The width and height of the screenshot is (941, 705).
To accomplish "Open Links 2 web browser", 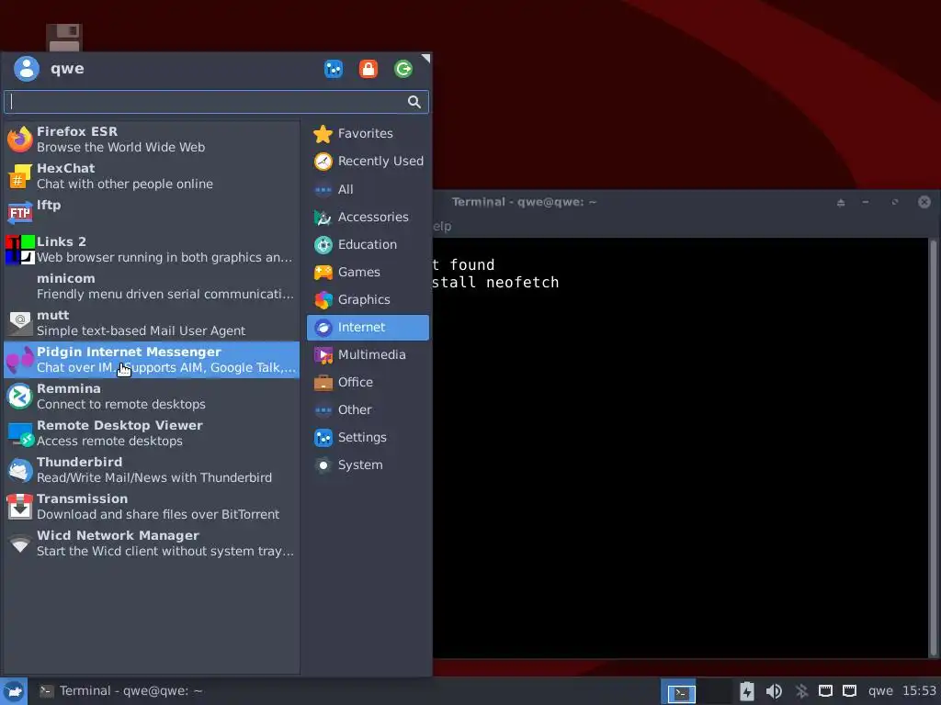I will [152, 250].
